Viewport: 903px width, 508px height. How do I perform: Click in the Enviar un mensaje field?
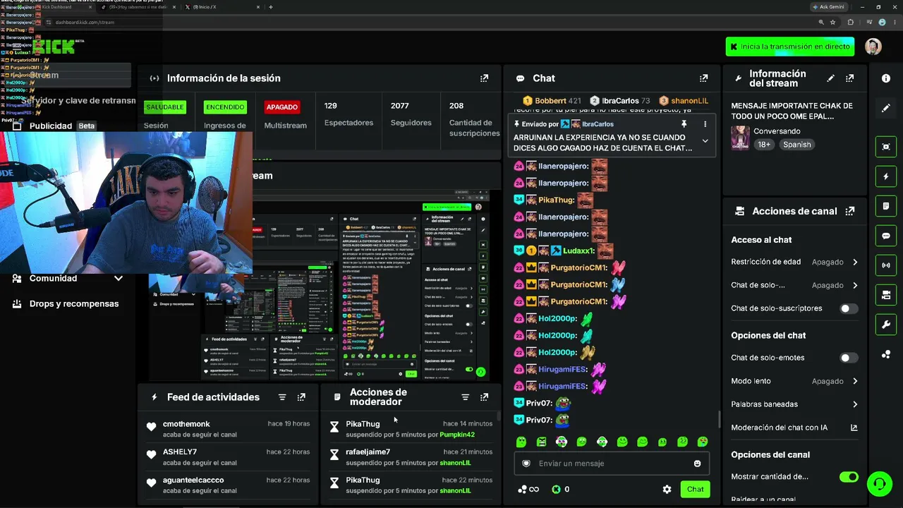click(x=610, y=464)
